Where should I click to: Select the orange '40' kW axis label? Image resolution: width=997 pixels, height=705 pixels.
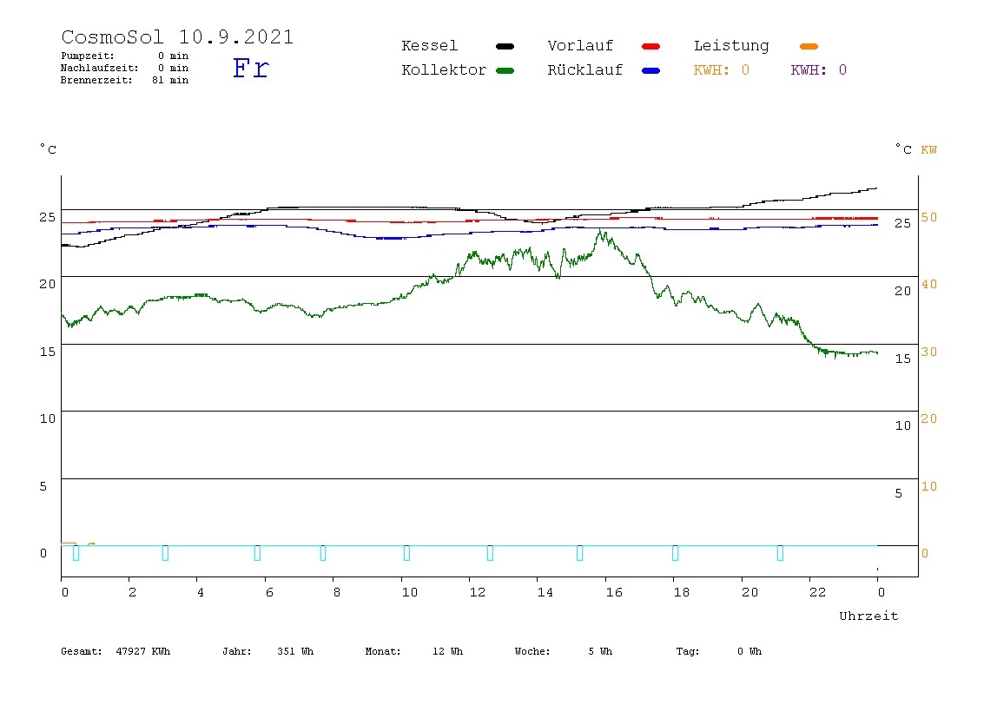click(x=929, y=284)
